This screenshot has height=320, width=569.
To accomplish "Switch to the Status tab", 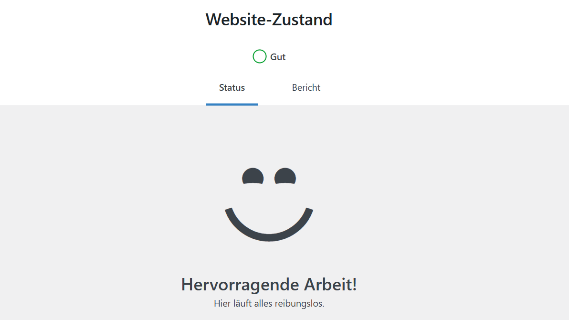I will 232,87.
